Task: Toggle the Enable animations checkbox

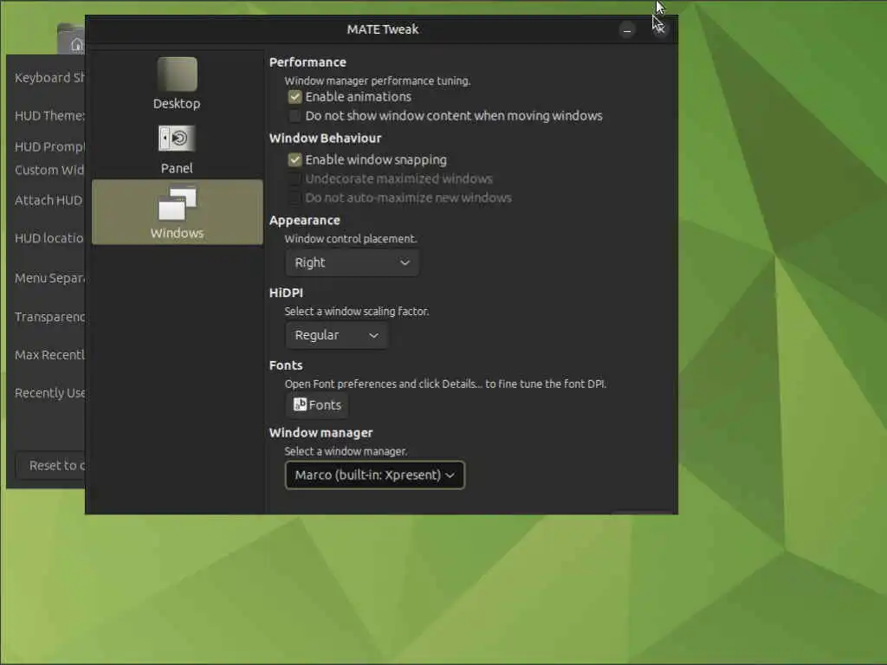Action: (x=295, y=97)
